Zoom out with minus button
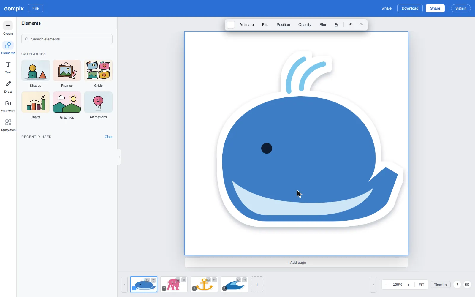This screenshot has height=297, width=475. (x=387, y=285)
